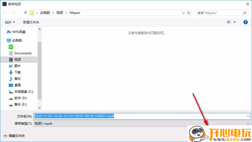Open recent locations chevron beside forward arrow
Image resolution: width=252 pixels, height=142 pixels.
(19, 13)
